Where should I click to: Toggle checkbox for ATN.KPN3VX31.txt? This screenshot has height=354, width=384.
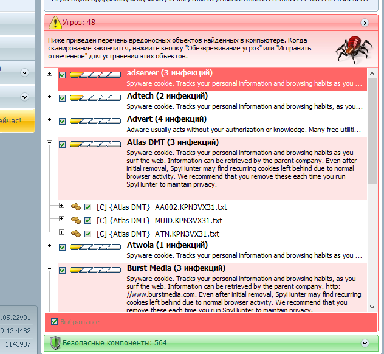pyautogui.click(x=88, y=234)
